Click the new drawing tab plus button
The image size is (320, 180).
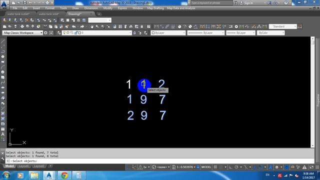pos(99,14)
